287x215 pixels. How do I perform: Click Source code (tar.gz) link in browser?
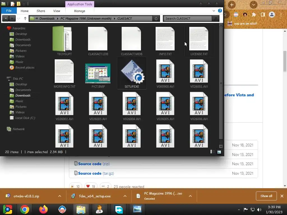(96, 173)
